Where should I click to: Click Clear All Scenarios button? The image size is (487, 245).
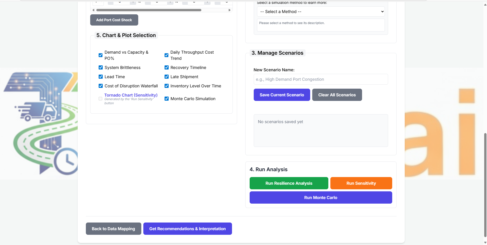[337, 95]
